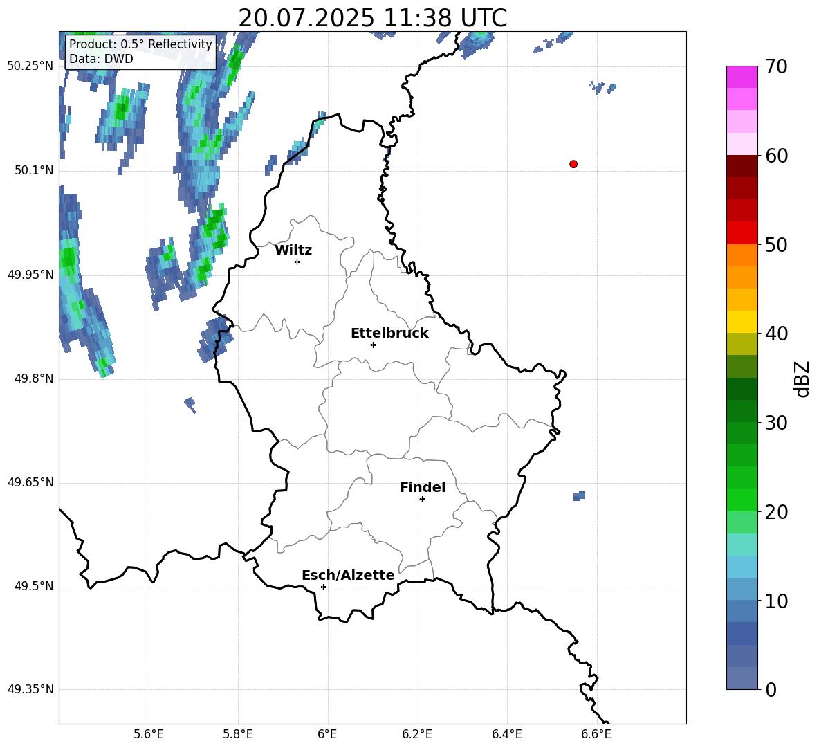The height and width of the screenshot is (748, 819).
Task: Click the 6°E longitude label
Action: point(327,735)
